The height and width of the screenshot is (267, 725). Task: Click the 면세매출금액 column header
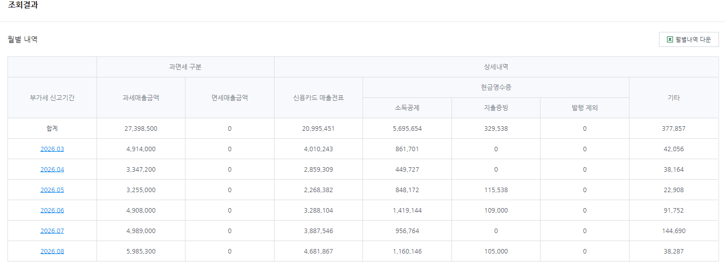tap(229, 98)
